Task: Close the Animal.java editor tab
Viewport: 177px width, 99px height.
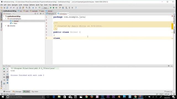Action: 68,14
